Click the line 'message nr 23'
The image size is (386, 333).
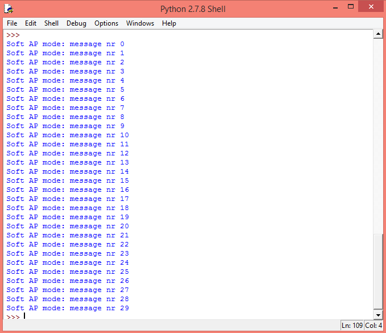pos(68,254)
